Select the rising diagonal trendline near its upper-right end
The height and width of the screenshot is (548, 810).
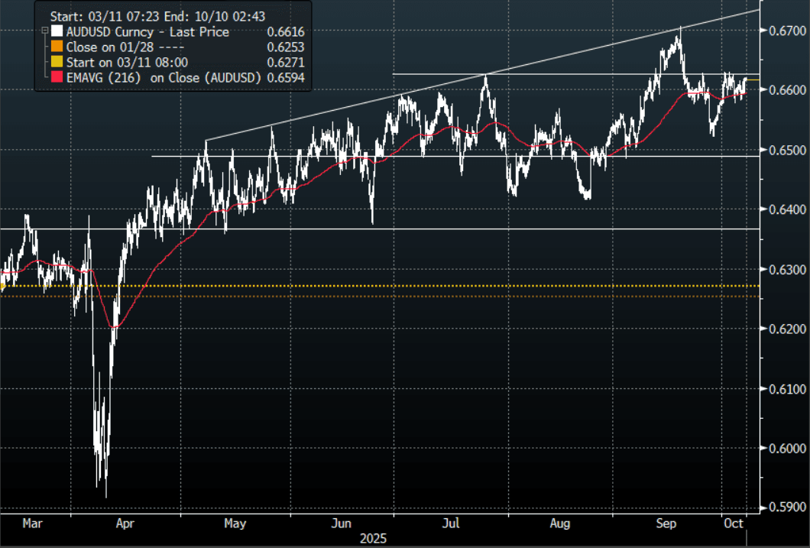tap(734, 16)
